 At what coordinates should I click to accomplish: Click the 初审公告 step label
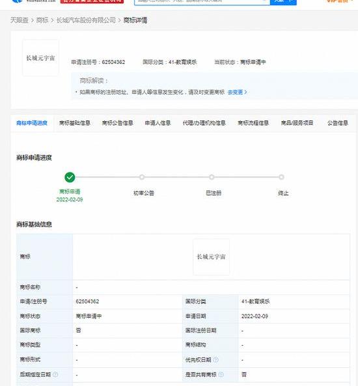pos(144,193)
